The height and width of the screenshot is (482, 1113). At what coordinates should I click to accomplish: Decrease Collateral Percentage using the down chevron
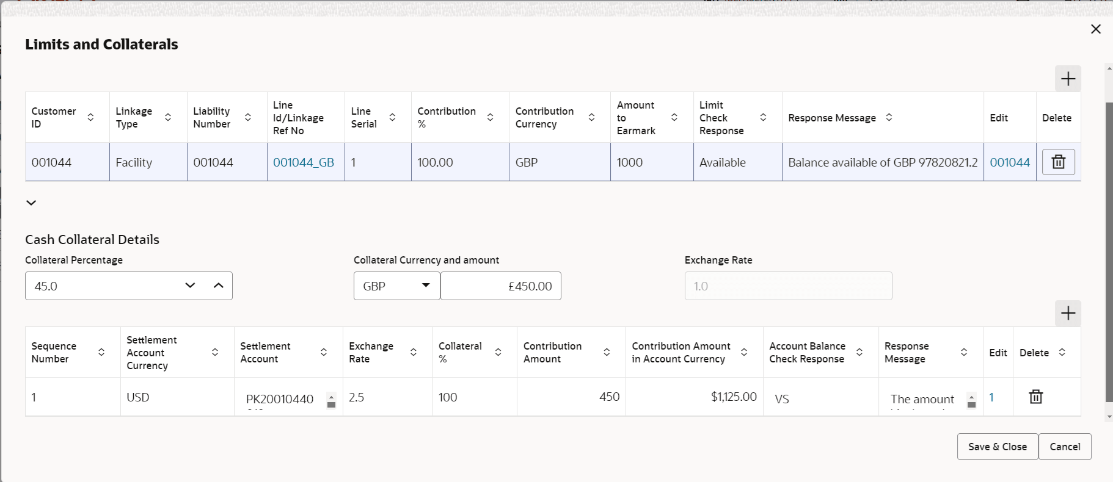(x=190, y=286)
